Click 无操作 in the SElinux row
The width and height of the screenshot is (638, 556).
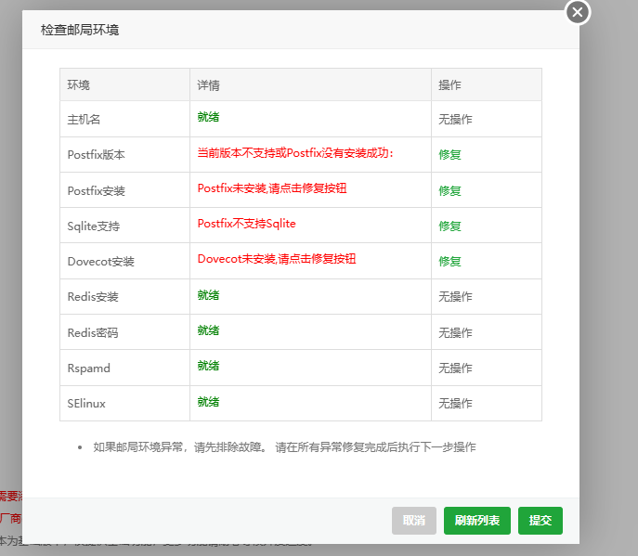coord(455,404)
